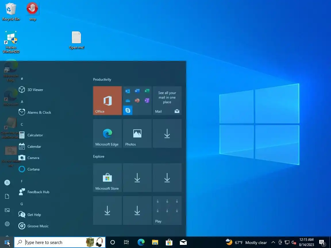Click the letter C section header

(x=22, y=124)
